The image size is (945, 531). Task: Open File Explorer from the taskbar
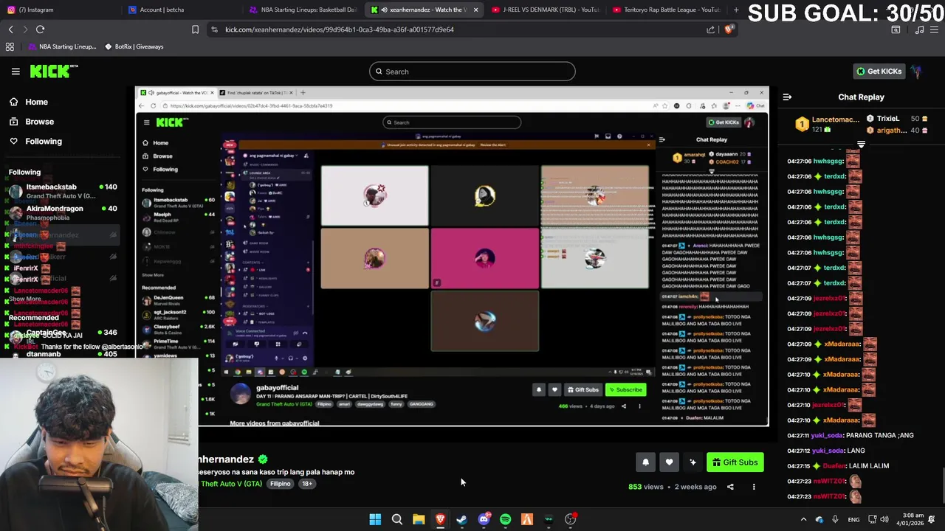pyautogui.click(x=419, y=519)
